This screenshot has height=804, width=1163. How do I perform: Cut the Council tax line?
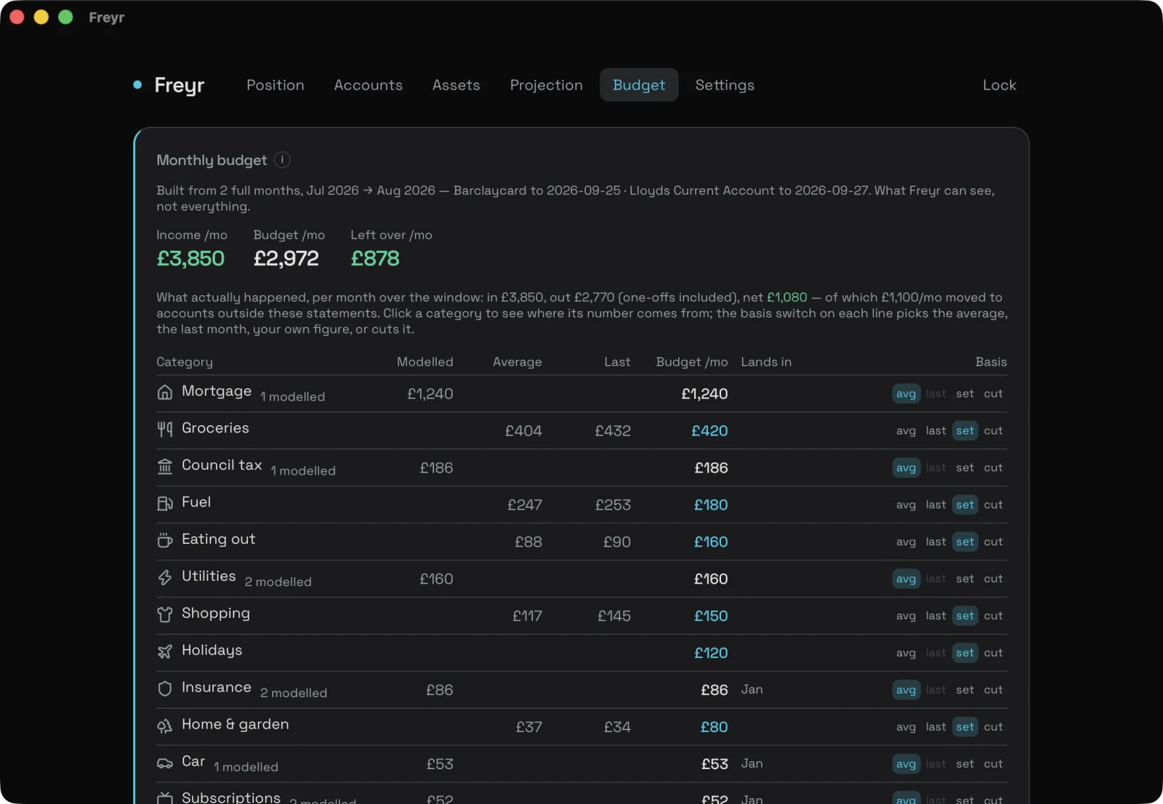[994, 468]
